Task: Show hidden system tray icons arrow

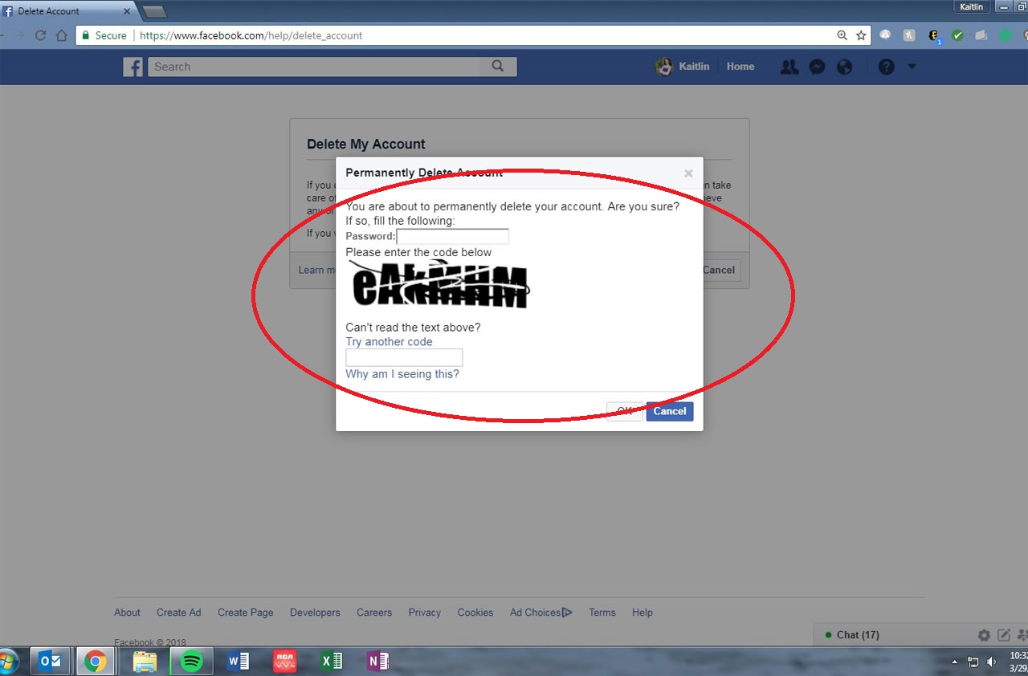Action: [x=955, y=662]
